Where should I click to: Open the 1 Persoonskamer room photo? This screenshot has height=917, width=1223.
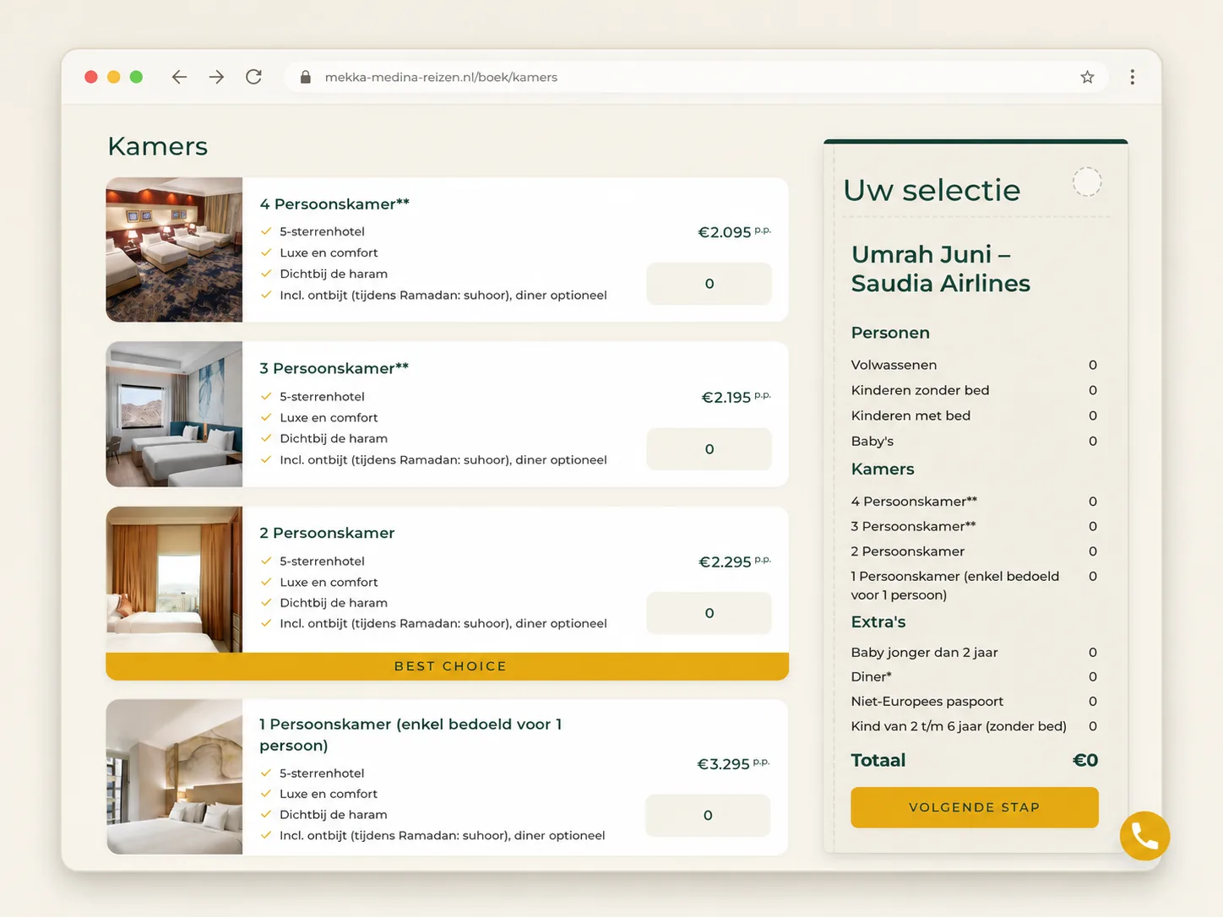coord(174,777)
